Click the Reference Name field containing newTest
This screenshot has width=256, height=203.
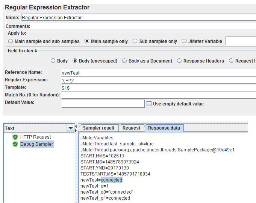pos(158,73)
